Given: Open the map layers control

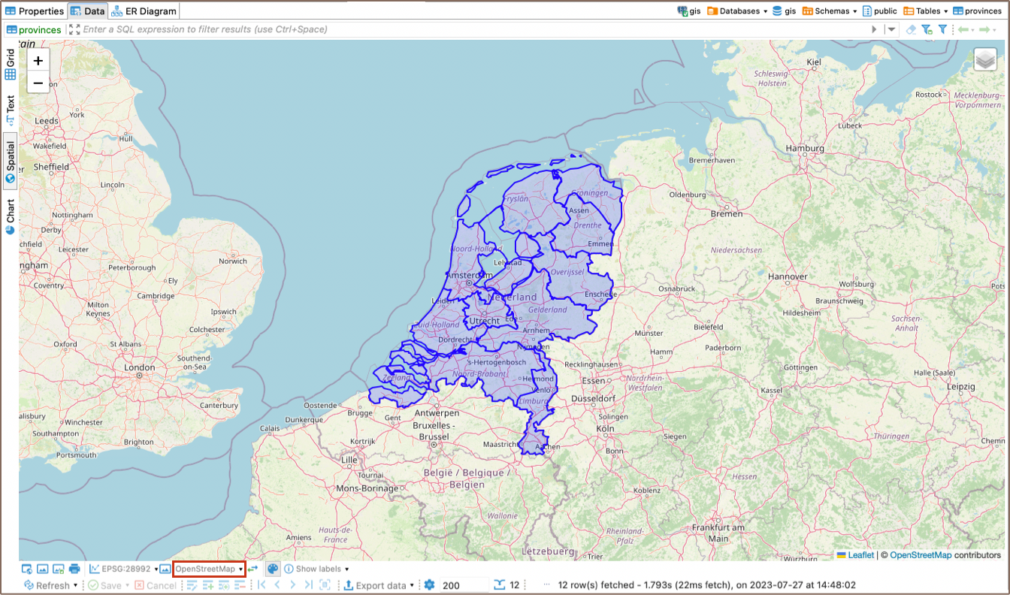Looking at the screenshot, I should pos(984,59).
